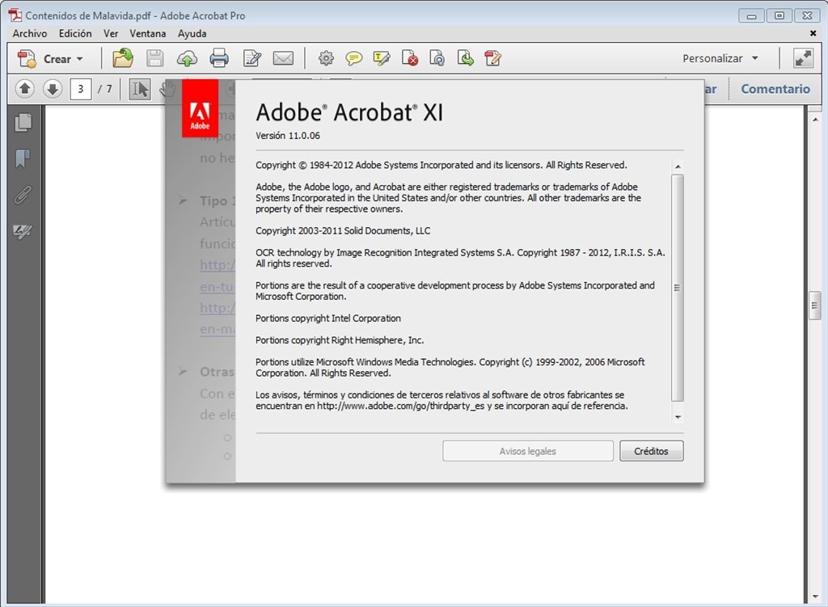Open the page thumbnails panel
828x607 pixels.
[23, 123]
